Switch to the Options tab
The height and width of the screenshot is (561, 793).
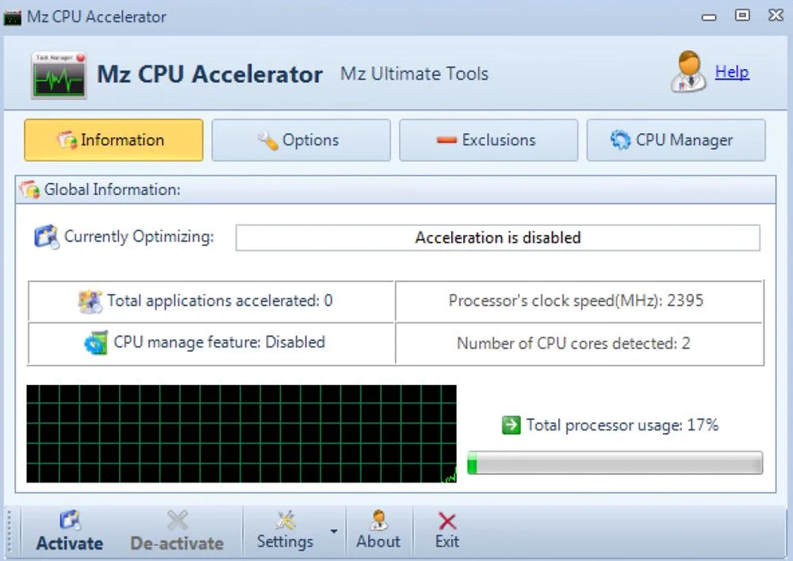point(301,140)
